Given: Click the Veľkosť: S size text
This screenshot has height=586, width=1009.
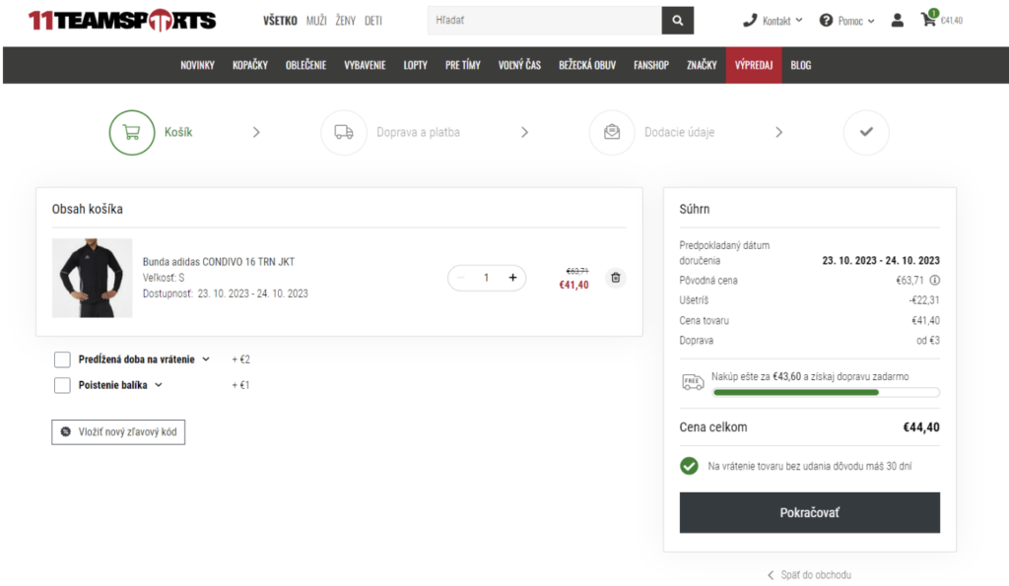Looking at the screenshot, I should point(164,278).
